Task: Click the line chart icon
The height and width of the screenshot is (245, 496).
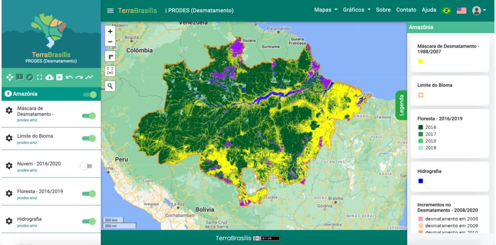Action: coord(89,77)
